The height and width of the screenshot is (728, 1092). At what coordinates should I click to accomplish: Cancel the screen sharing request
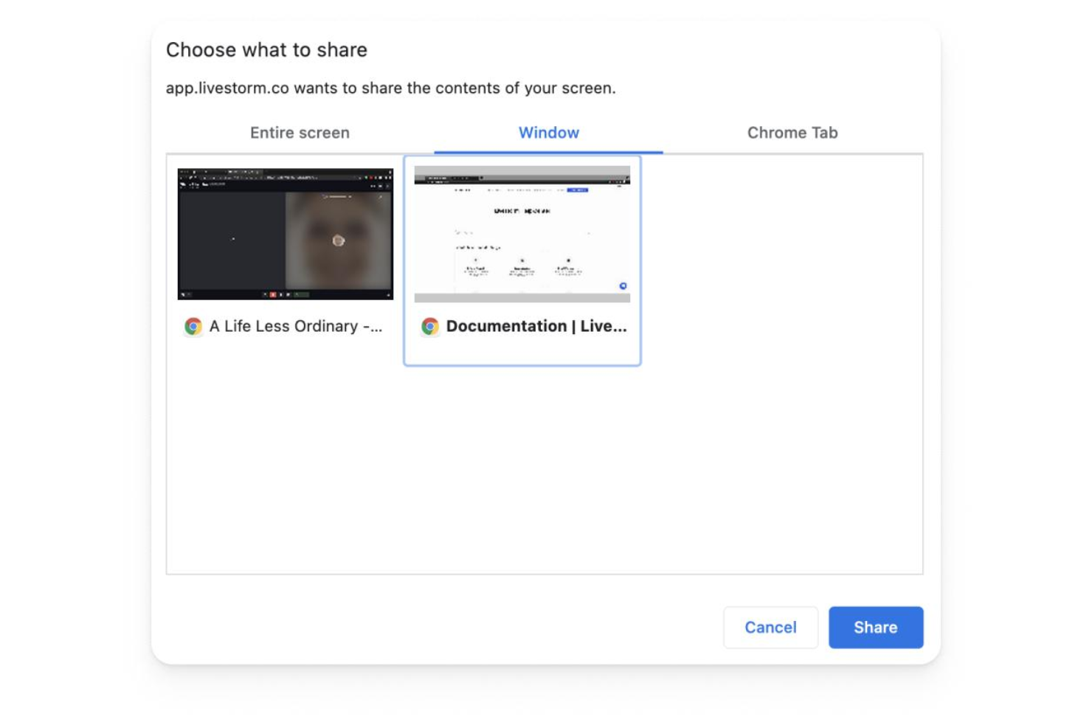click(x=770, y=628)
